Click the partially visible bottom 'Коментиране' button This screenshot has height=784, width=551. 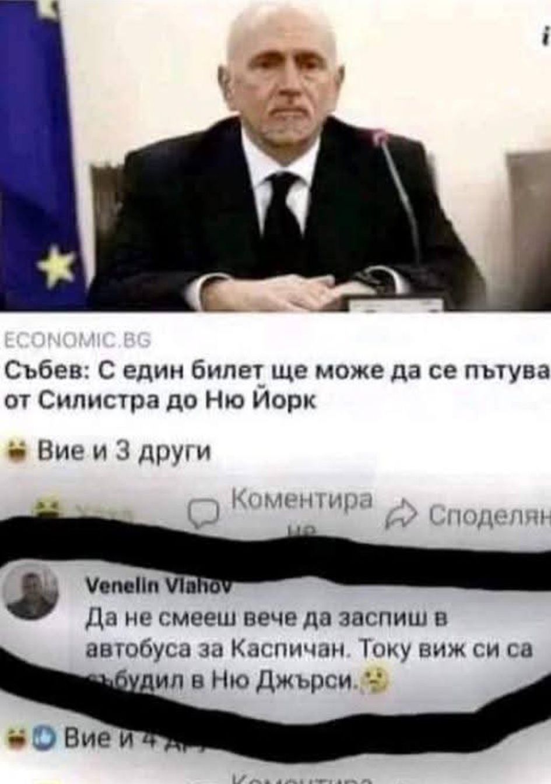(x=300, y=779)
